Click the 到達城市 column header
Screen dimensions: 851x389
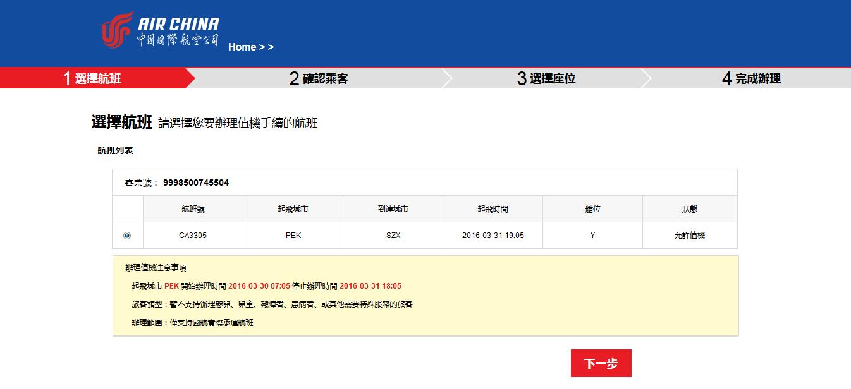[x=393, y=209]
